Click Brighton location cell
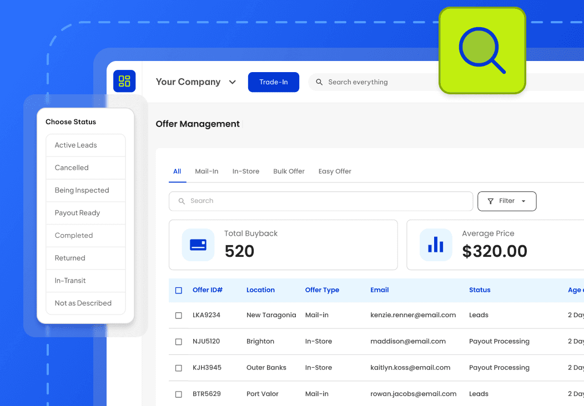 (x=260, y=341)
